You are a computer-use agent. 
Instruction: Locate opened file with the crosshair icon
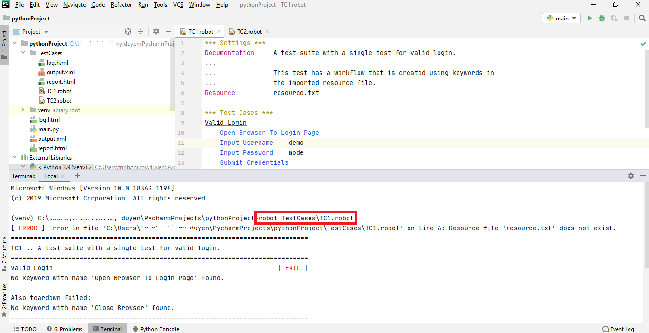pos(128,31)
